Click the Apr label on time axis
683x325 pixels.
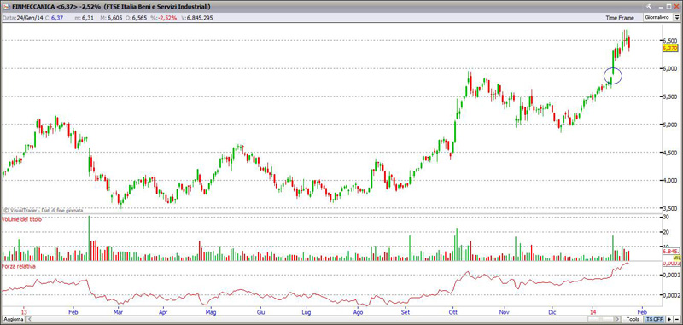click(163, 312)
